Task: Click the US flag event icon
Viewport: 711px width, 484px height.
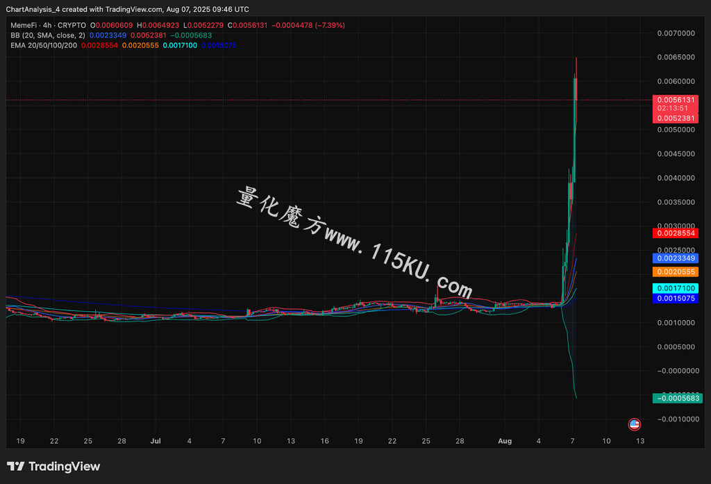Action: [635, 424]
